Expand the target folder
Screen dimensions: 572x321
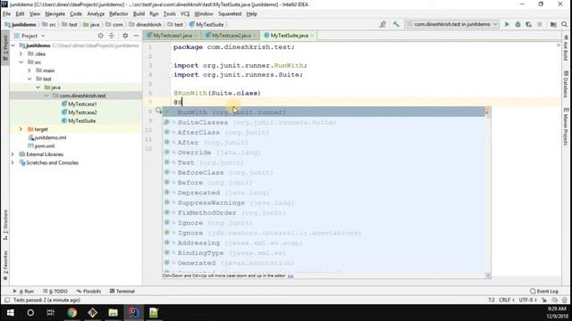tap(21, 129)
